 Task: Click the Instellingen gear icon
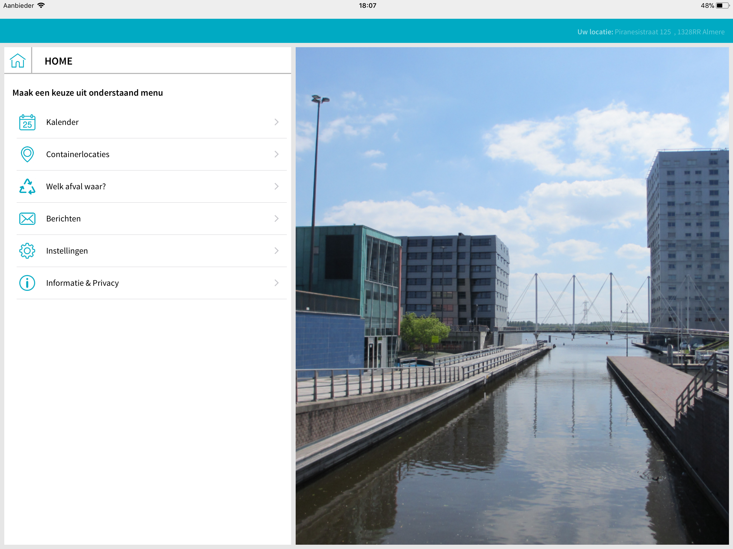[x=27, y=251]
